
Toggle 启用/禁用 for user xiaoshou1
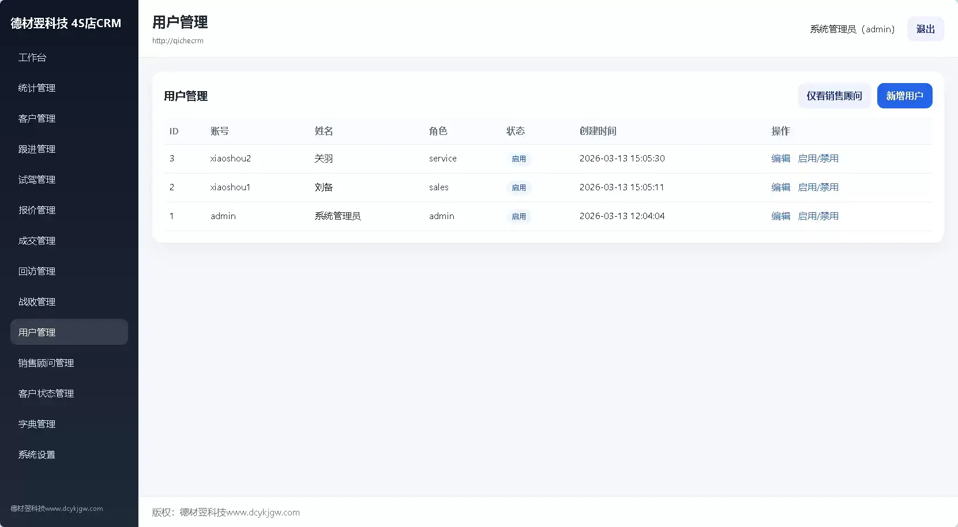(818, 187)
